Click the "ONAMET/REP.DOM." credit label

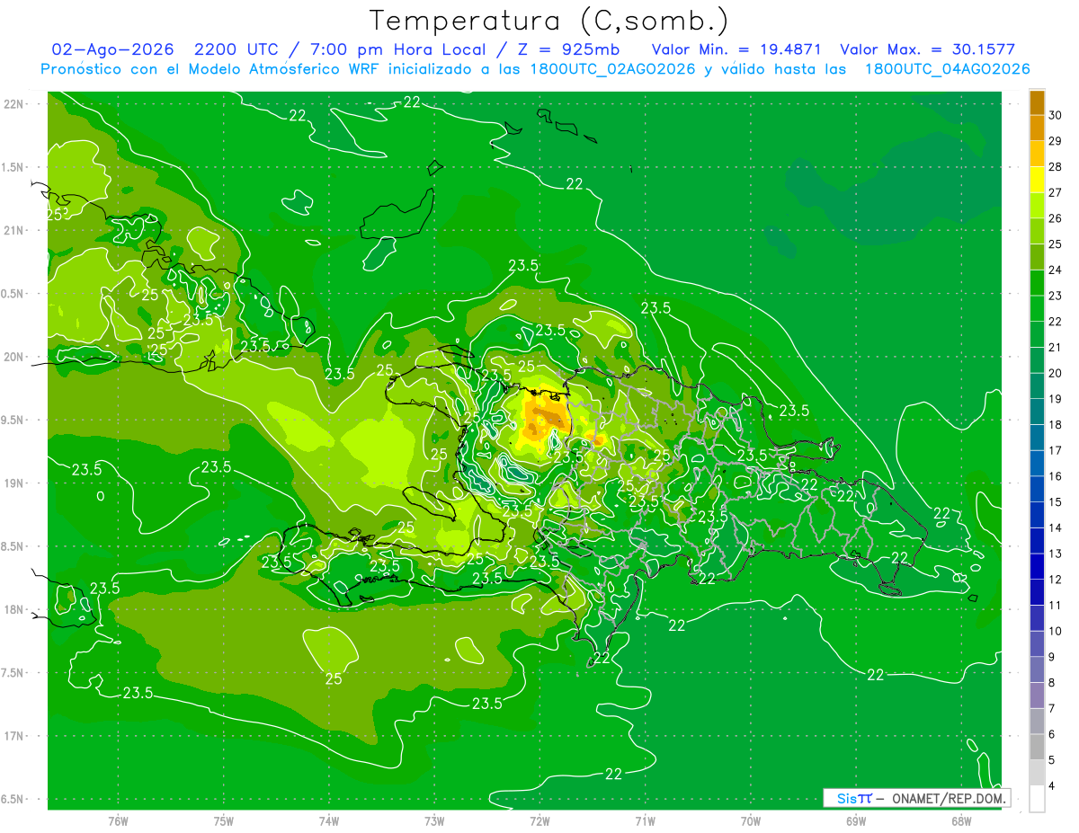click(x=949, y=798)
